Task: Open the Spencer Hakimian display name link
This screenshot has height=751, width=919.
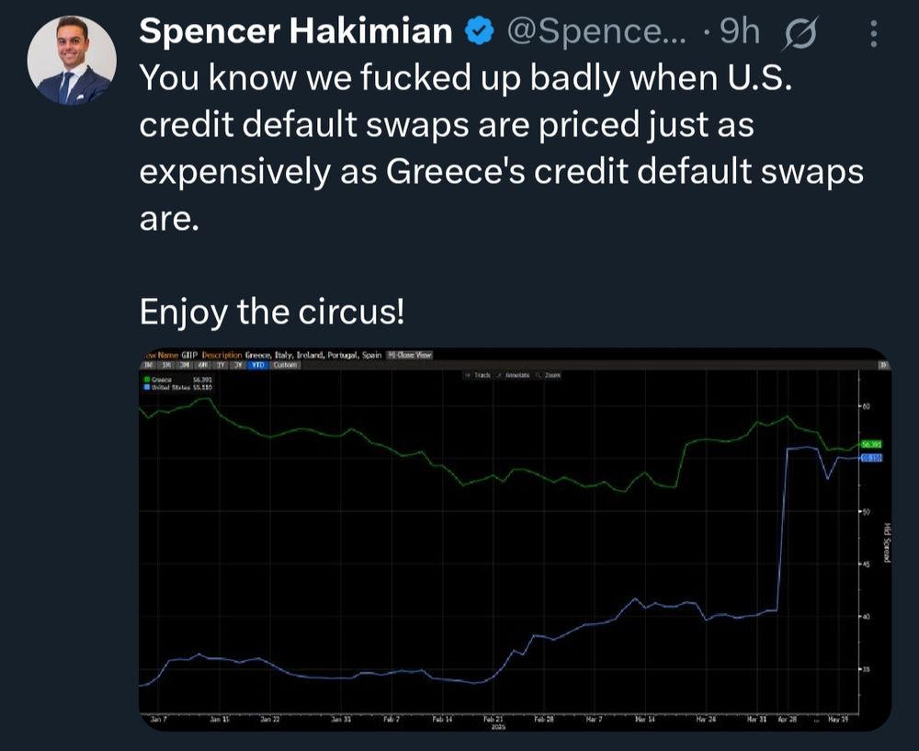Action: point(295,31)
